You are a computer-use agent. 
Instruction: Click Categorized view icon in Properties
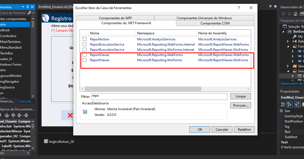pyautogui.click(x=283, y=104)
